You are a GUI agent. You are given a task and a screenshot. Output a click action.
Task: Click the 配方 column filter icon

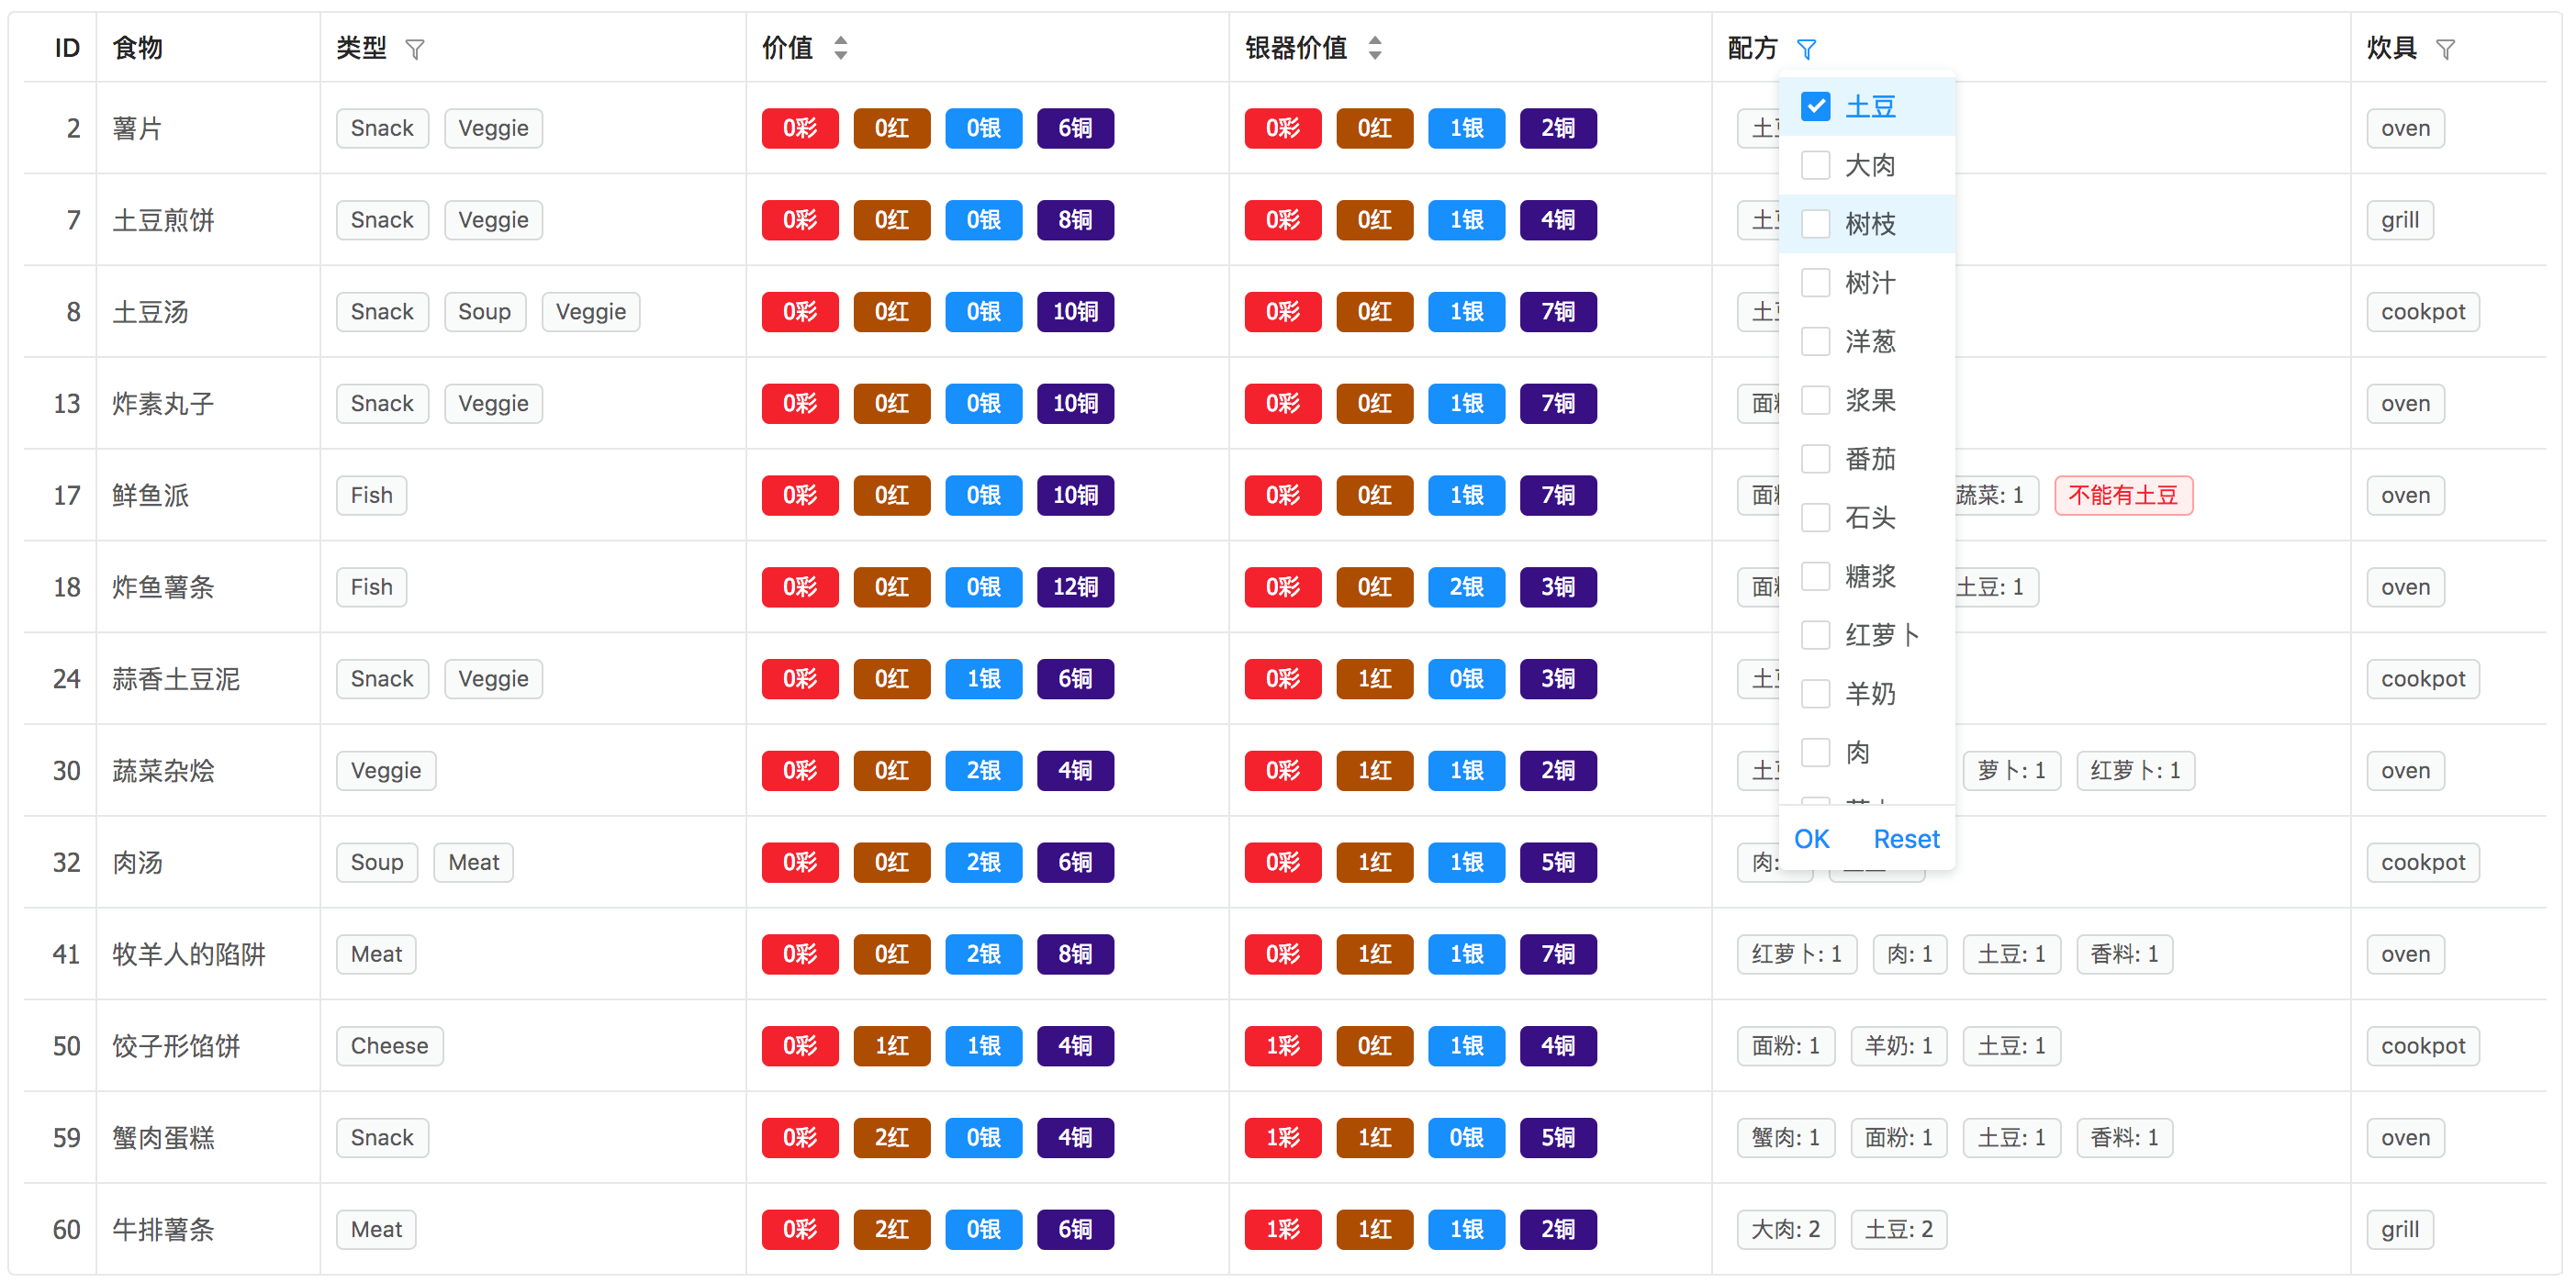tap(1806, 48)
